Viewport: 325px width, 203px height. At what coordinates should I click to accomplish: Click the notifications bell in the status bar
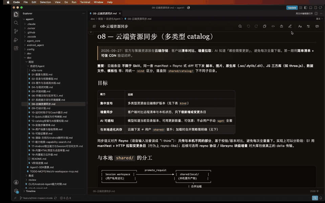(x=321, y=198)
